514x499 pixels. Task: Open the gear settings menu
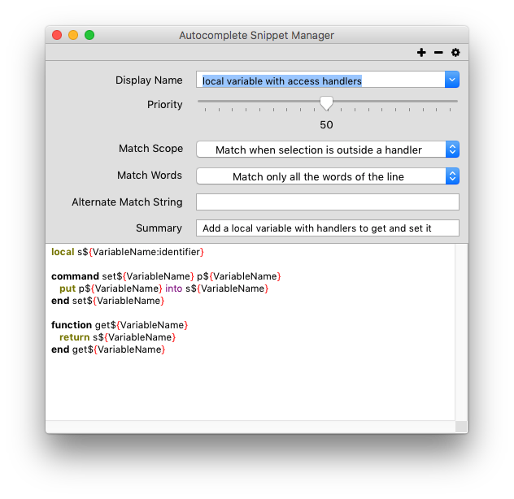tap(455, 53)
